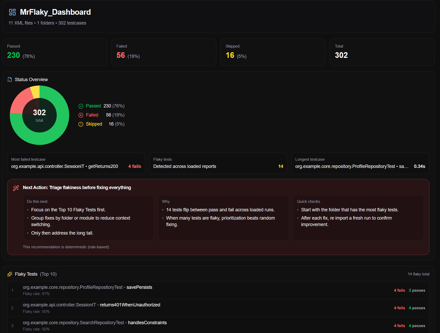440x333 pixels.
Task: Click the 4 fails badge on savePersists row
Action: (399, 290)
